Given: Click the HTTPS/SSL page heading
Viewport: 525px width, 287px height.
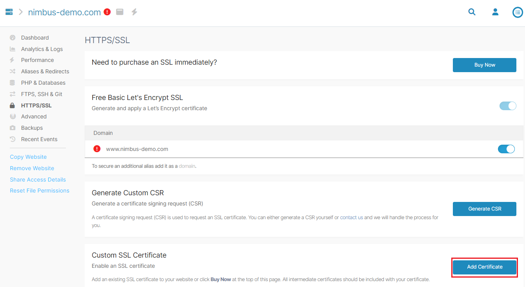Looking at the screenshot, I should click(x=107, y=40).
